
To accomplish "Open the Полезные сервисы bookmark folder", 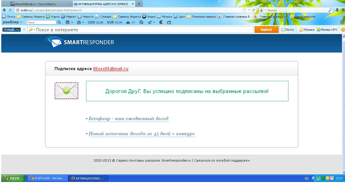I will coord(202,17).
